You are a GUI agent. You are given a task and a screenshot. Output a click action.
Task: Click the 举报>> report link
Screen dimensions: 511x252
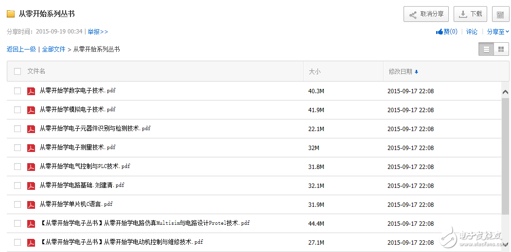tap(98, 32)
